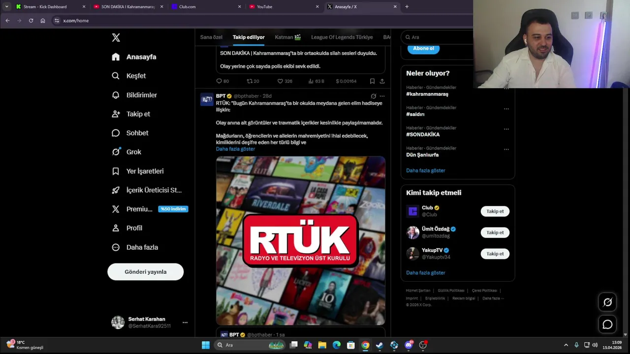
Task: Open RTÜK image in post
Action: pos(301,241)
